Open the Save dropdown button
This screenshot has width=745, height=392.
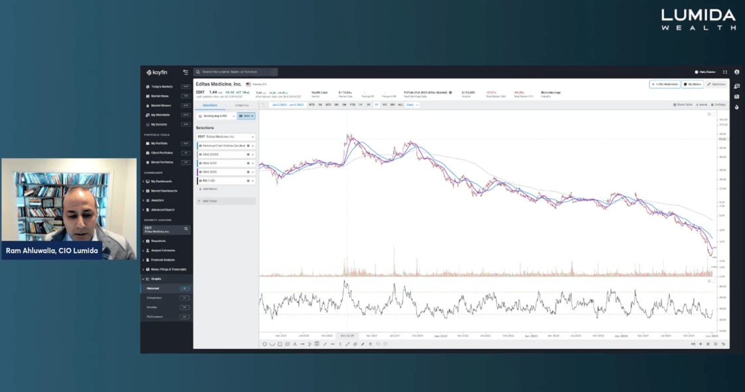[x=246, y=116]
